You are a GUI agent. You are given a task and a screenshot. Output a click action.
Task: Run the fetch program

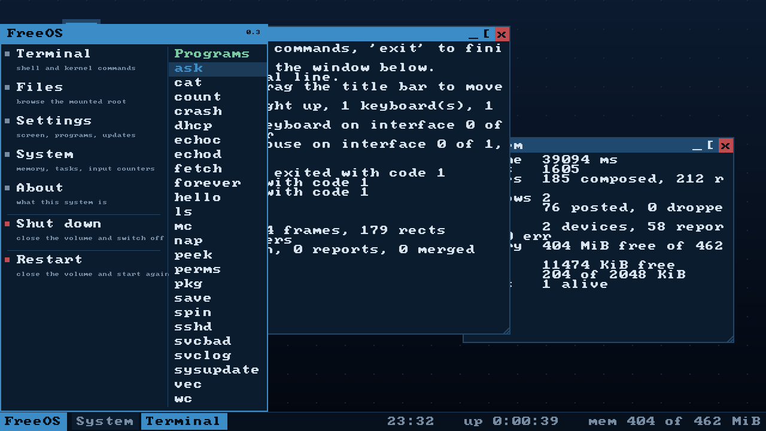coord(218,169)
